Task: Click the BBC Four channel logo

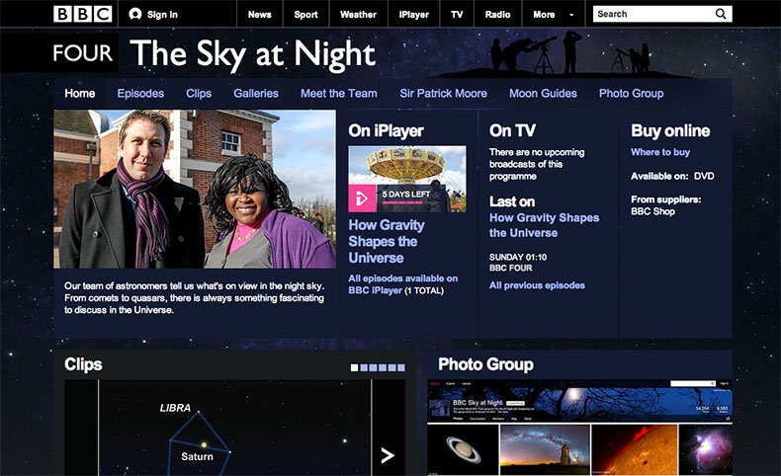Action: click(x=83, y=53)
